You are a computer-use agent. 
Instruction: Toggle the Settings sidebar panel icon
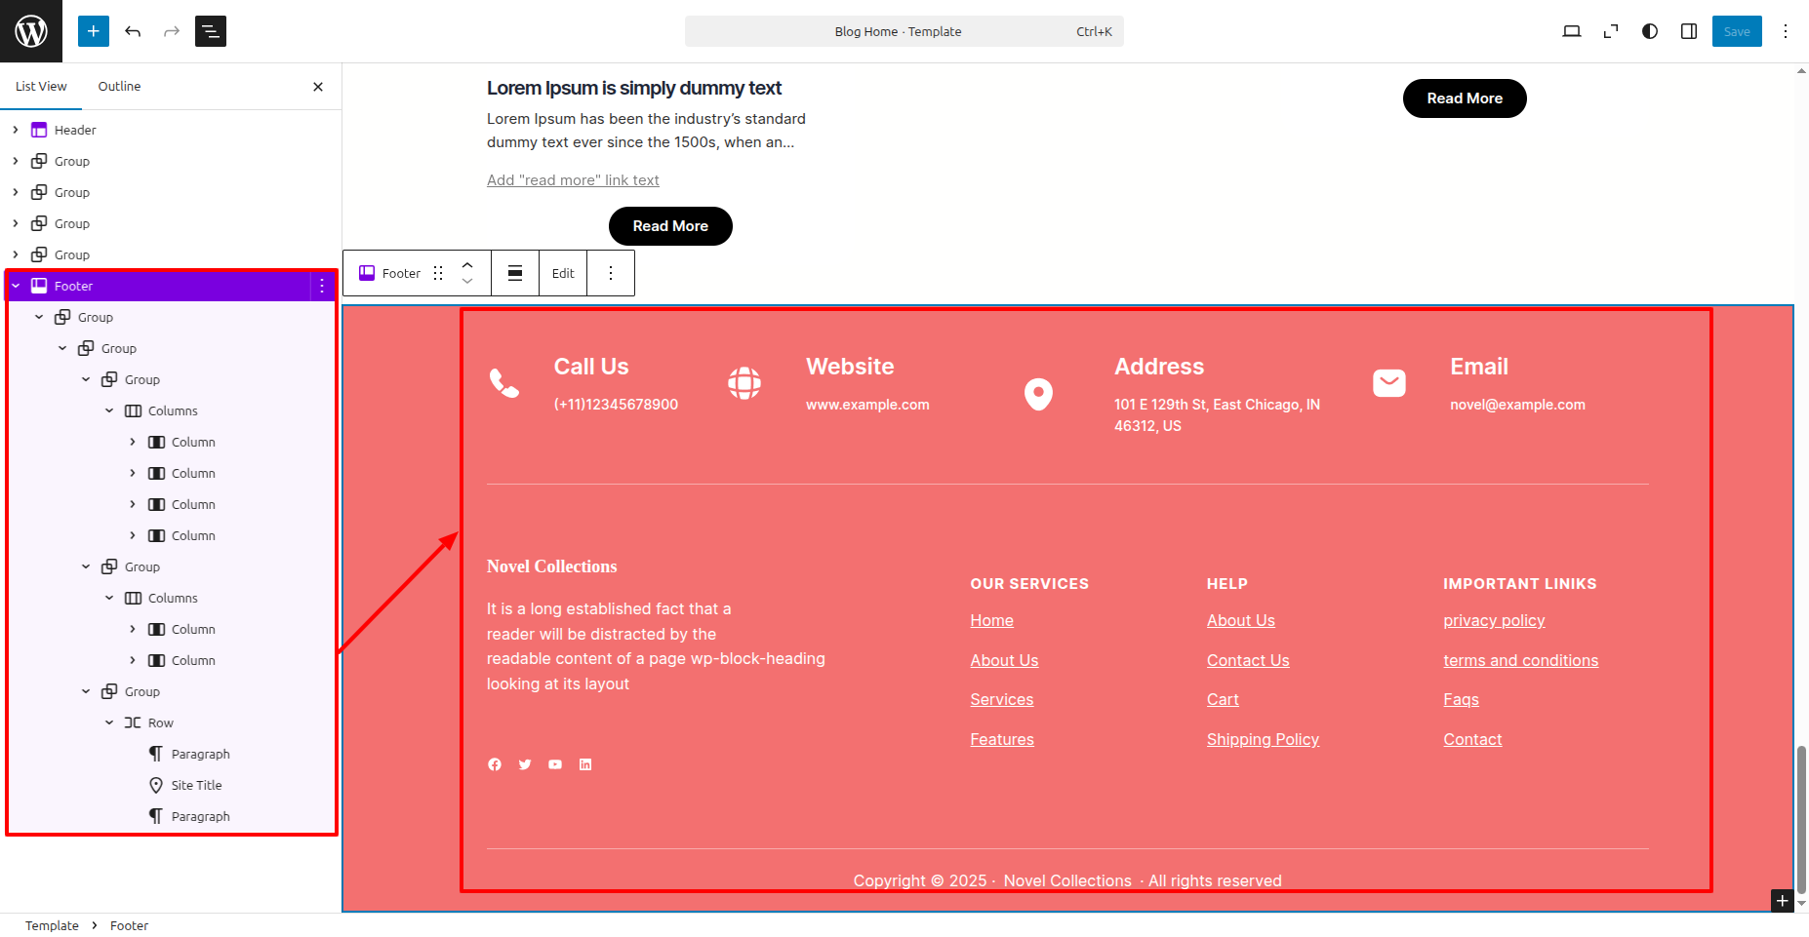(x=1689, y=31)
